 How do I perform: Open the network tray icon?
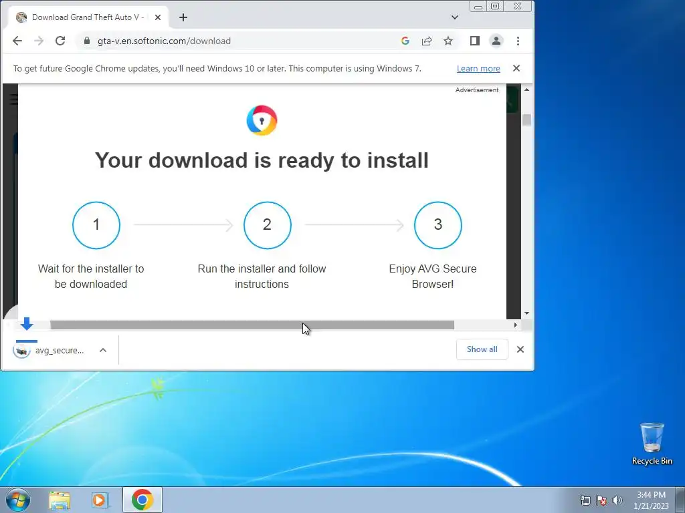[x=585, y=500]
